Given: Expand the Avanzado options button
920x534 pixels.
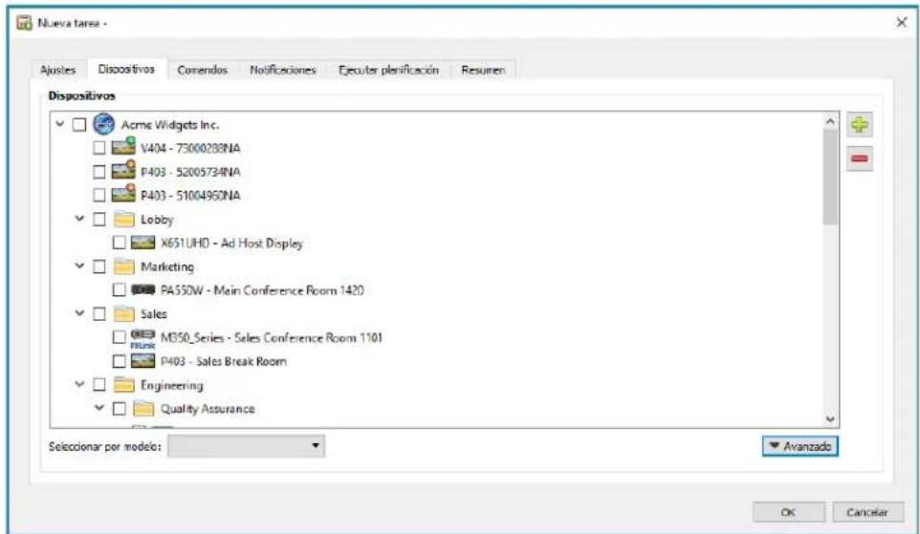Looking at the screenshot, I should point(800,446).
